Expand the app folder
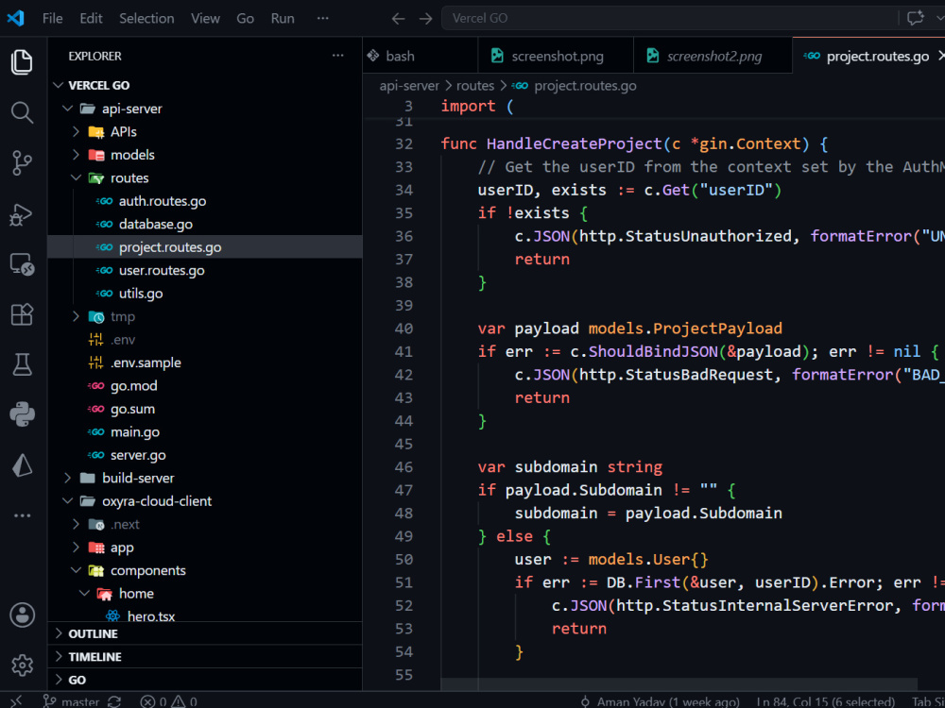The width and height of the screenshot is (945, 708). pyautogui.click(x=205, y=548)
